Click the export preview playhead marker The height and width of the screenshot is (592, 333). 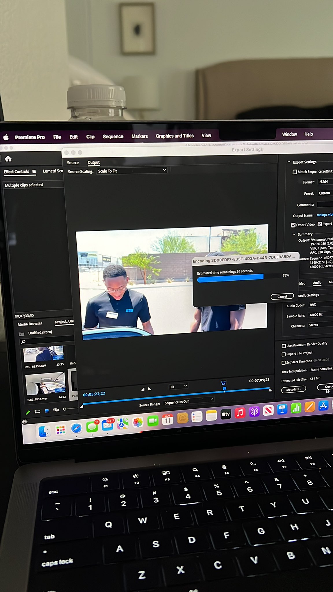pos(224,389)
